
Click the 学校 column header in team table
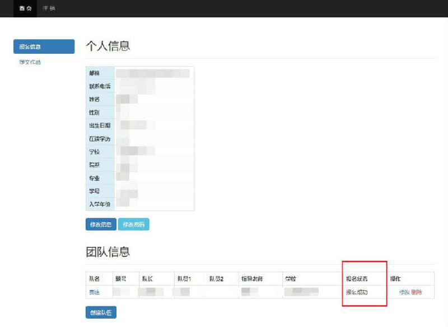click(x=291, y=279)
